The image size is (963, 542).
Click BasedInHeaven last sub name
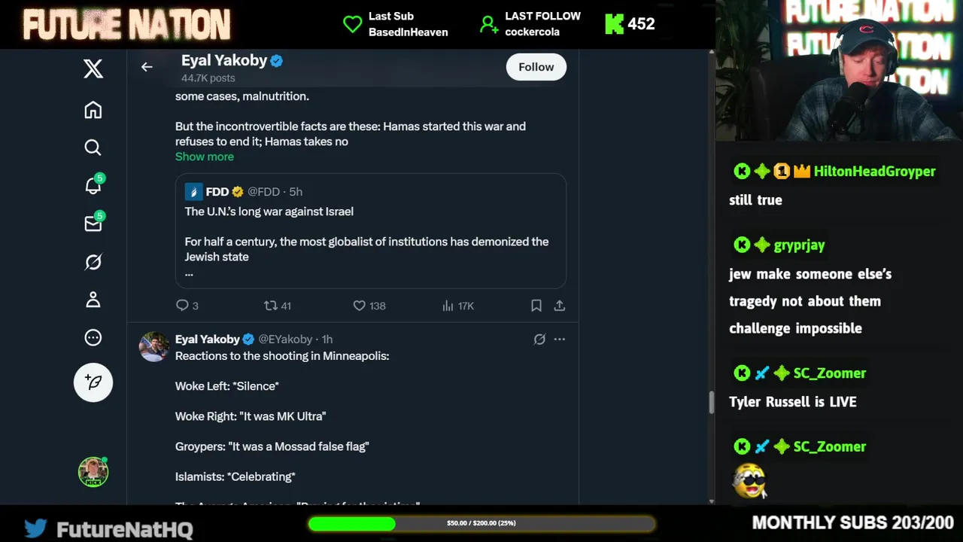click(409, 32)
